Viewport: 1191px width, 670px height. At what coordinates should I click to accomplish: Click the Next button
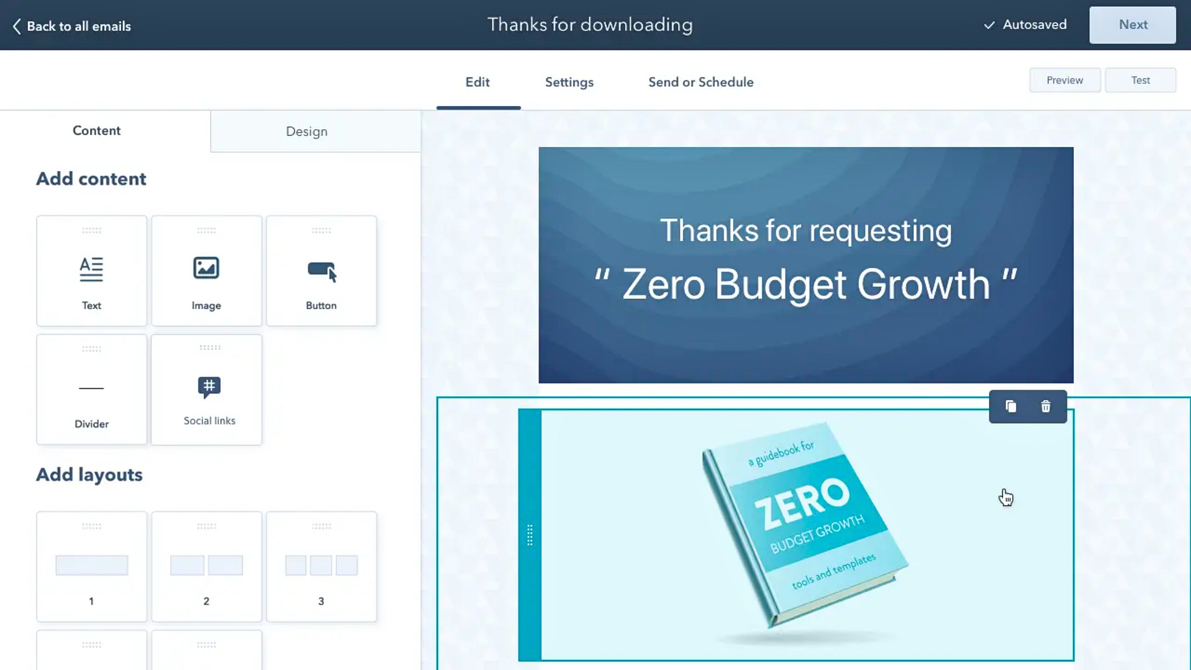[1133, 25]
